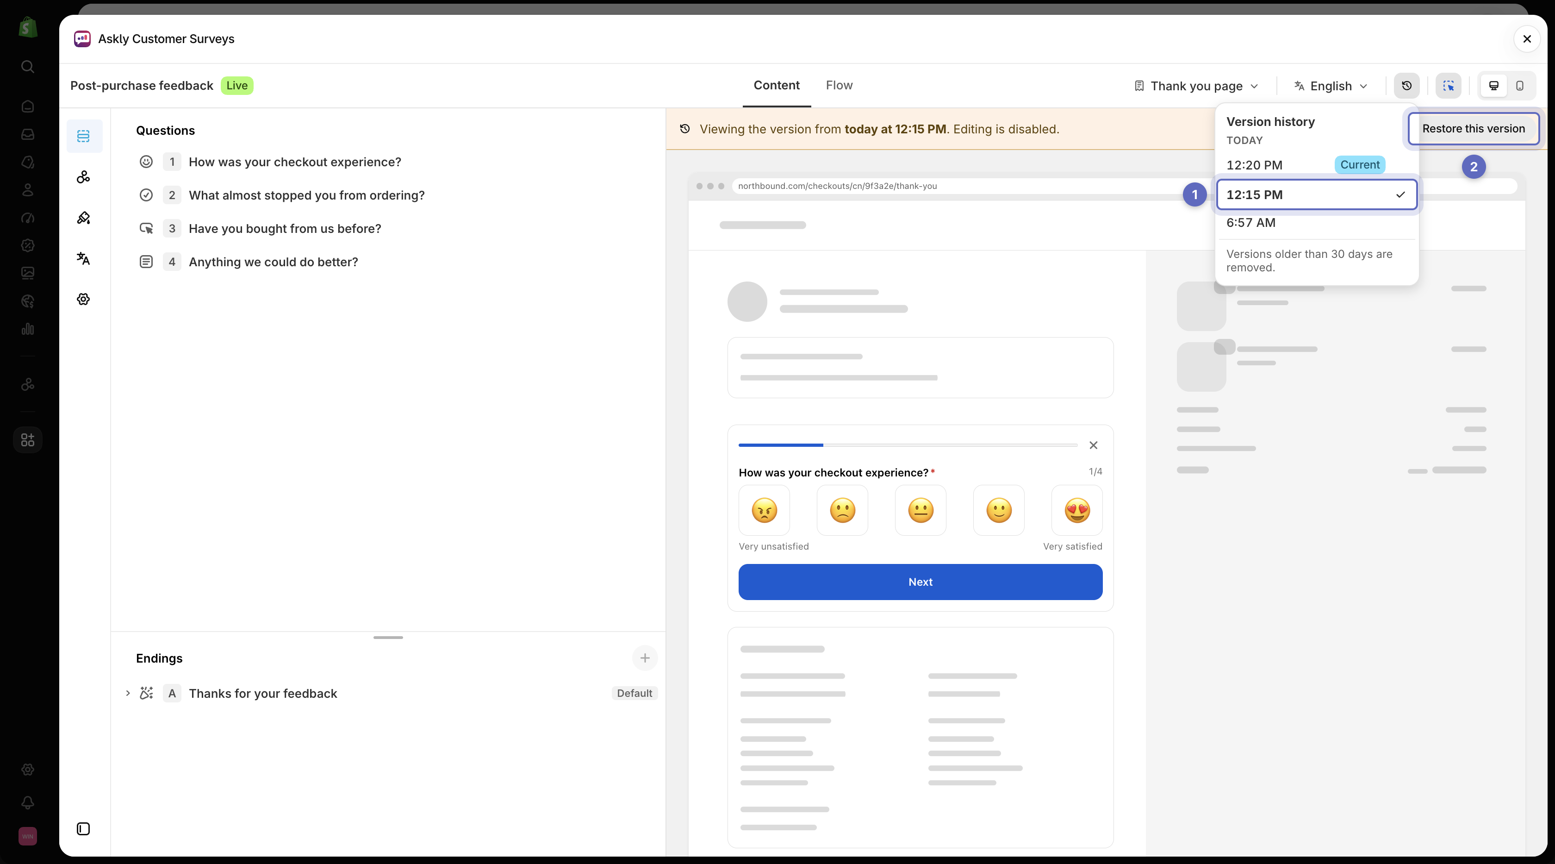Open the survey settings gear in editor sidebar

point(83,299)
